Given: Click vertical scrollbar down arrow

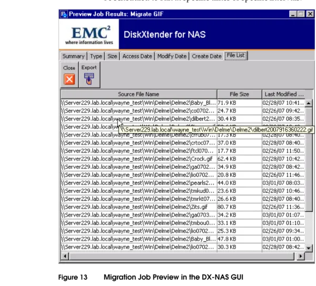Looking at the screenshot, I should point(309,248).
